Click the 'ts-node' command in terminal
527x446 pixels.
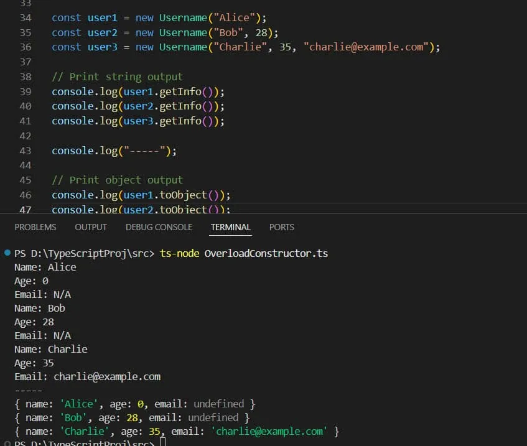(179, 253)
